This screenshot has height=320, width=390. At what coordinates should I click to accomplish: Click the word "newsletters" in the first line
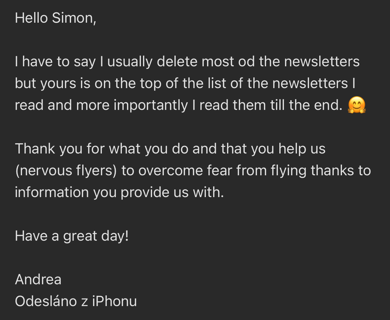(x=322, y=61)
